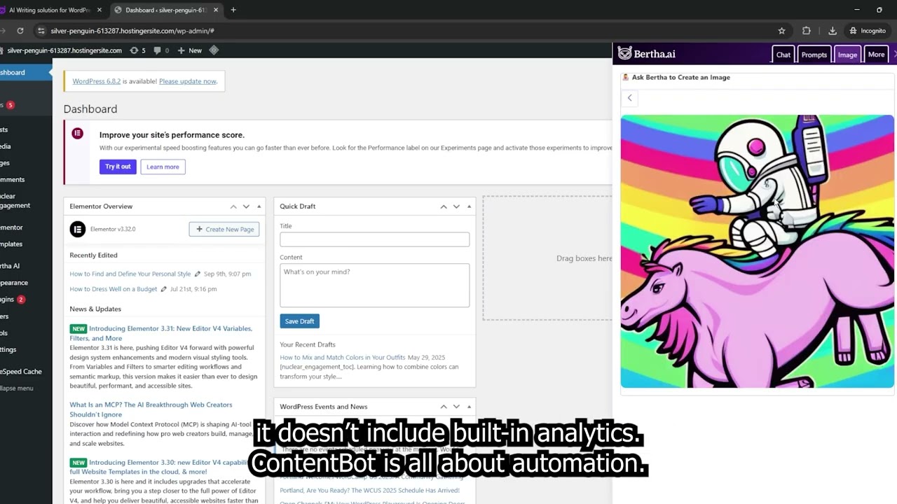Screen dimensions: 897x504
Task: Click the bookmark star icon
Action: point(781,31)
